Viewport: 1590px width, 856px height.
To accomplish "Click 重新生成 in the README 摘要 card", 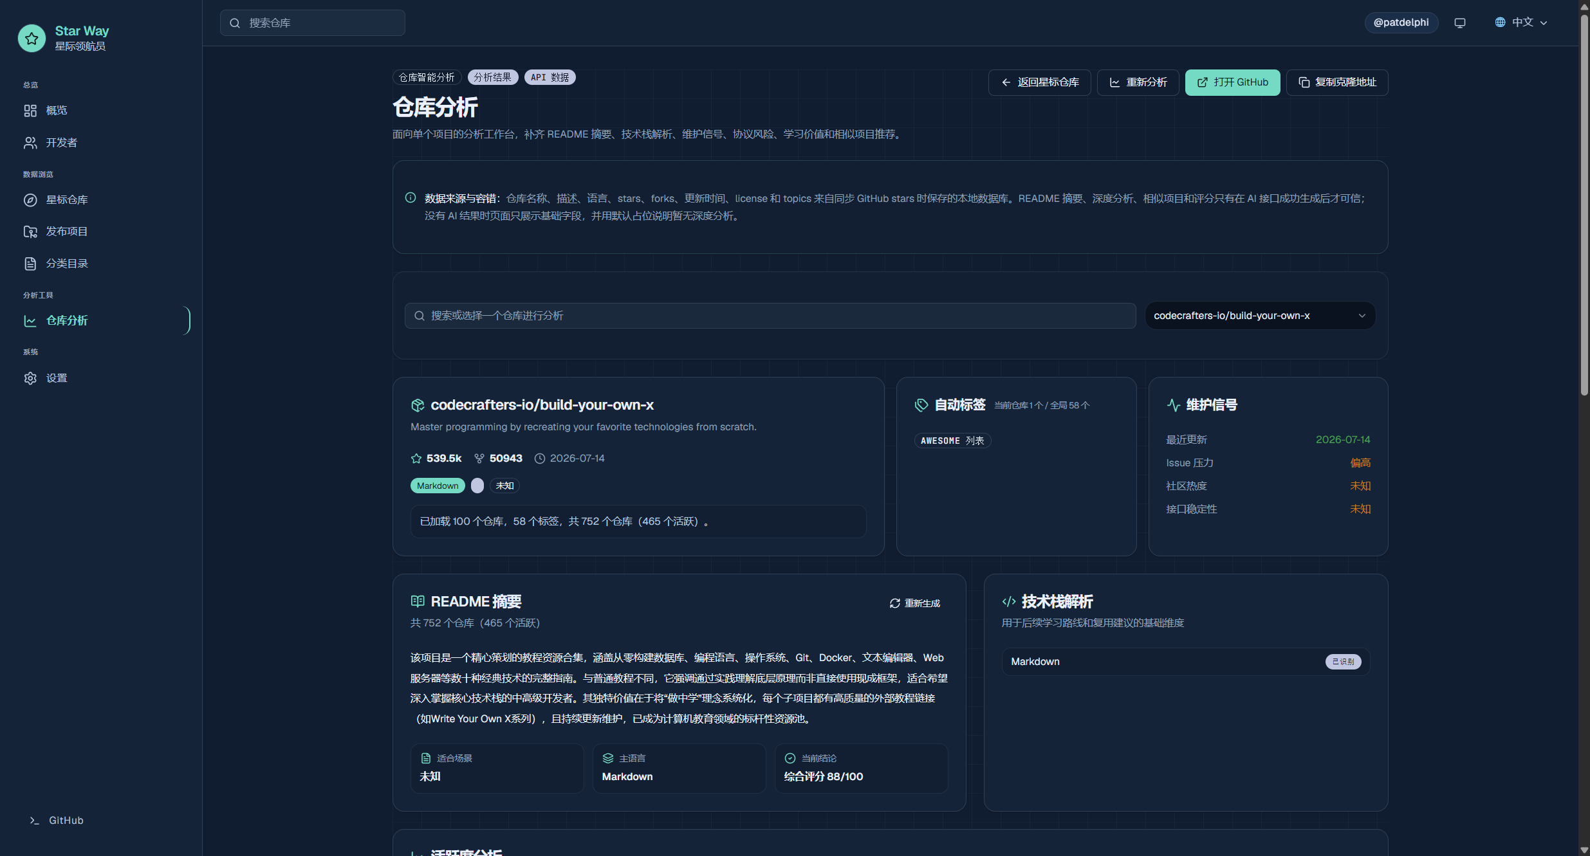I will [915, 603].
